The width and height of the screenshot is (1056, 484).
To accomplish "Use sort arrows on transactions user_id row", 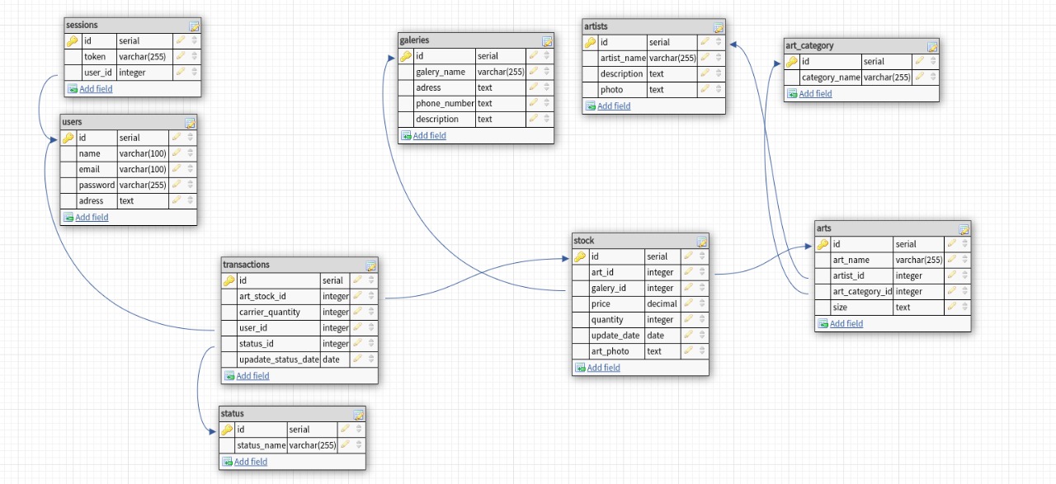I will coord(371,327).
